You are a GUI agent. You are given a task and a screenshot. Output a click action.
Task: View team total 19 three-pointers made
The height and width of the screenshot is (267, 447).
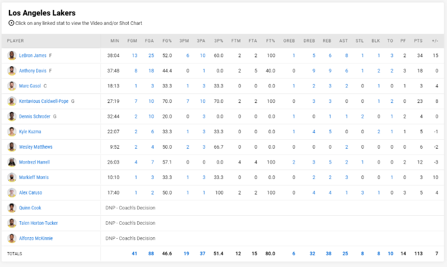coord(186,253)
